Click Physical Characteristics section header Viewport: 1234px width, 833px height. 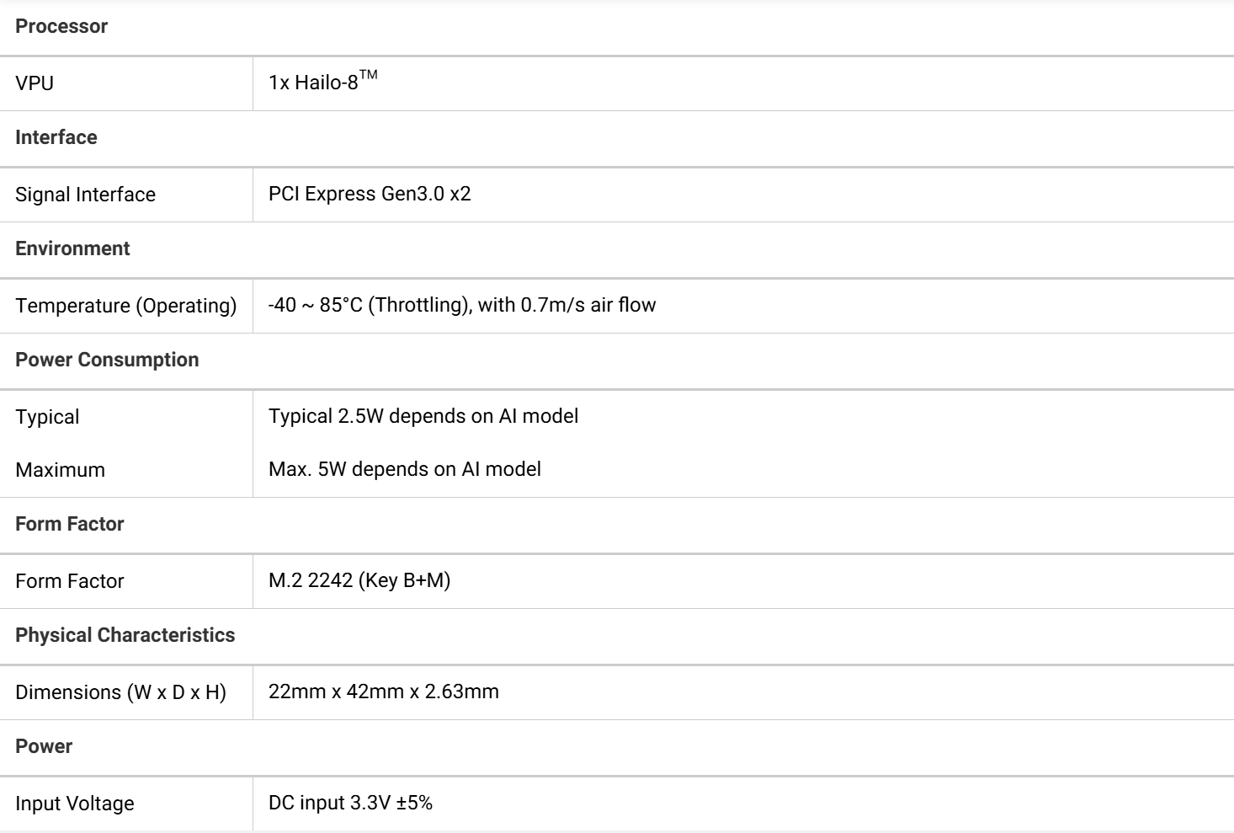click(x=125, y=635)
